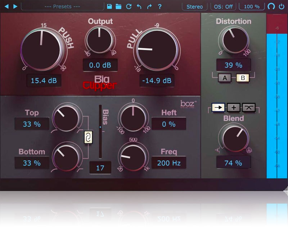
Task: Select the arrow blend mode button
Action: pos(219,107)
